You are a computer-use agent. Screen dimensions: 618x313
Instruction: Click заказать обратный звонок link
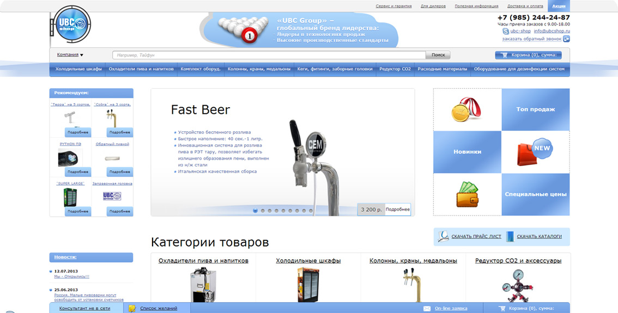tap(532, 39)
